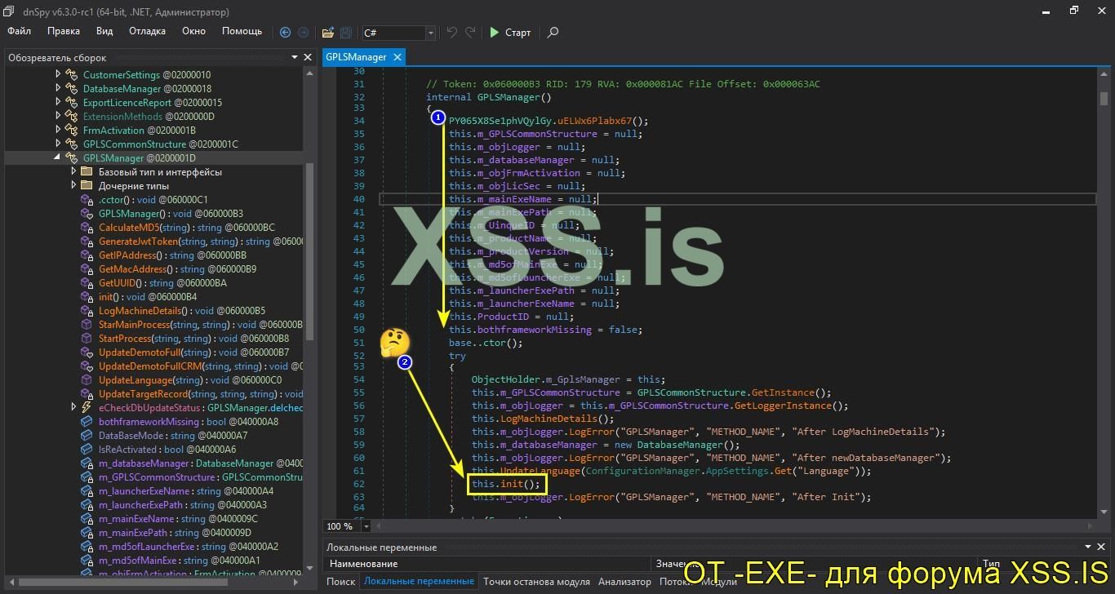Click the this.init(); call in code
The height and width of the screenshot is (594, 1115).
[506, 484]
